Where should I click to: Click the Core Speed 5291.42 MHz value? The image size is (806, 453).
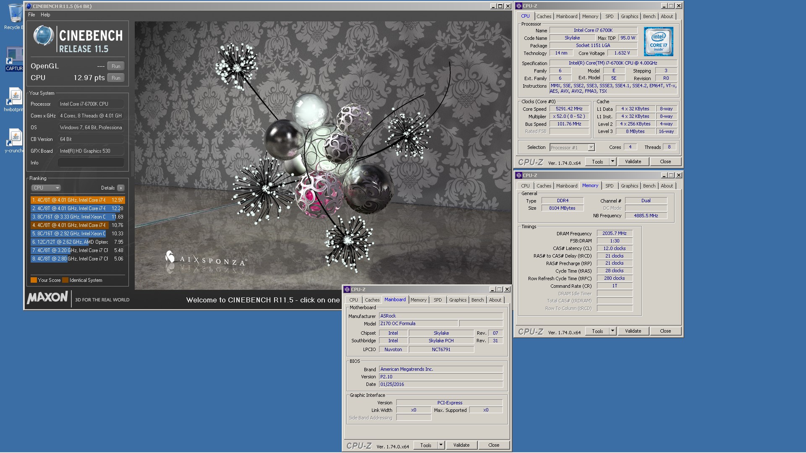pyautogui.click(x=569, y=109)
